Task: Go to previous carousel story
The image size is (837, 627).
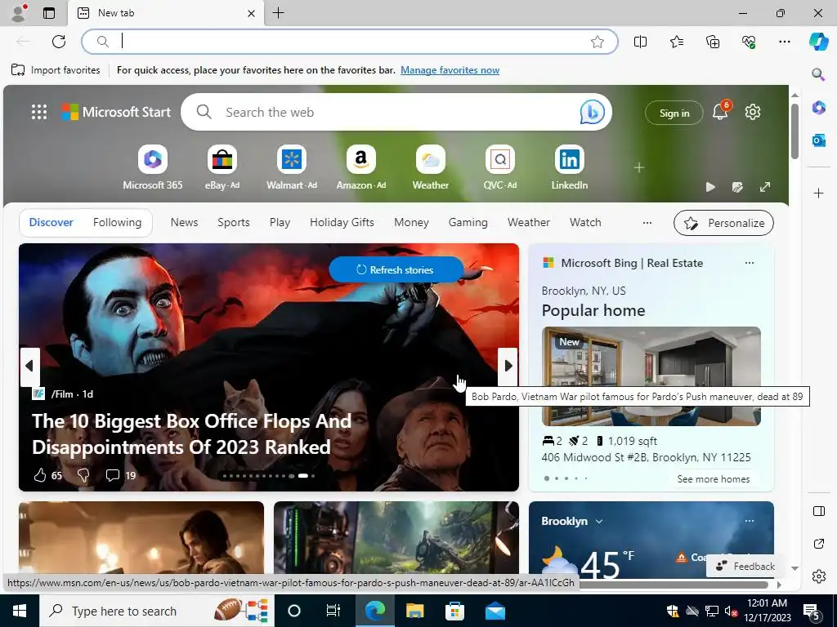Action: [30, 367]
